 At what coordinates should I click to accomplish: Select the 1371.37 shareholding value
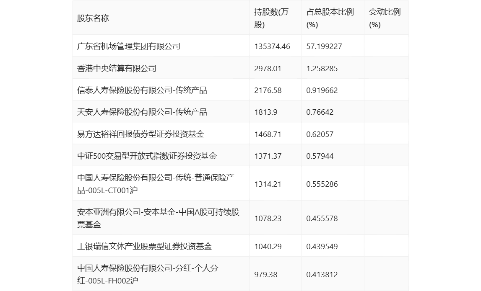268,156
